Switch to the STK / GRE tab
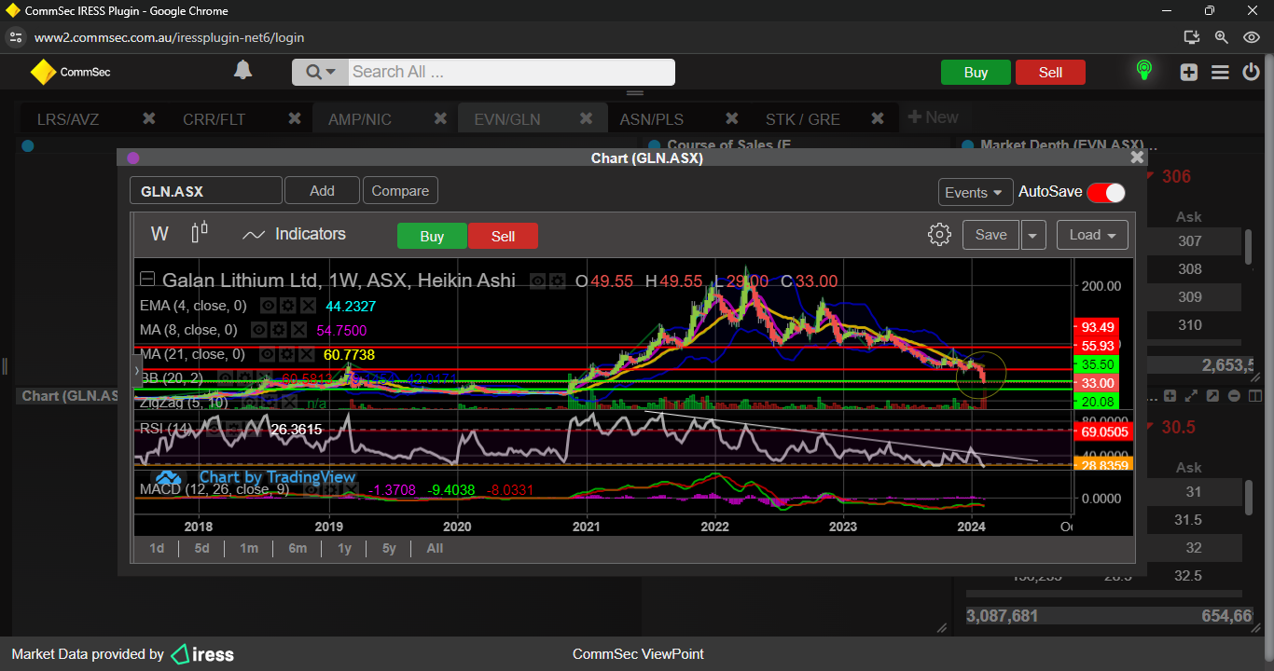Screen dimensions: 1274x671 [x=803, y=119]
